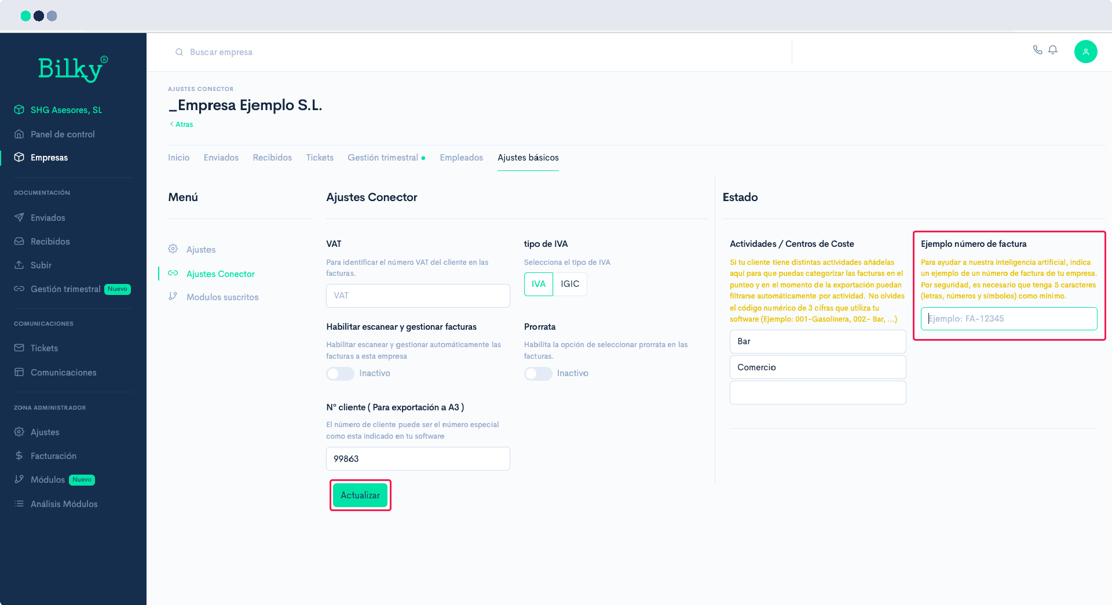Switch to the Gestión trimestral tab

(383, 158)
